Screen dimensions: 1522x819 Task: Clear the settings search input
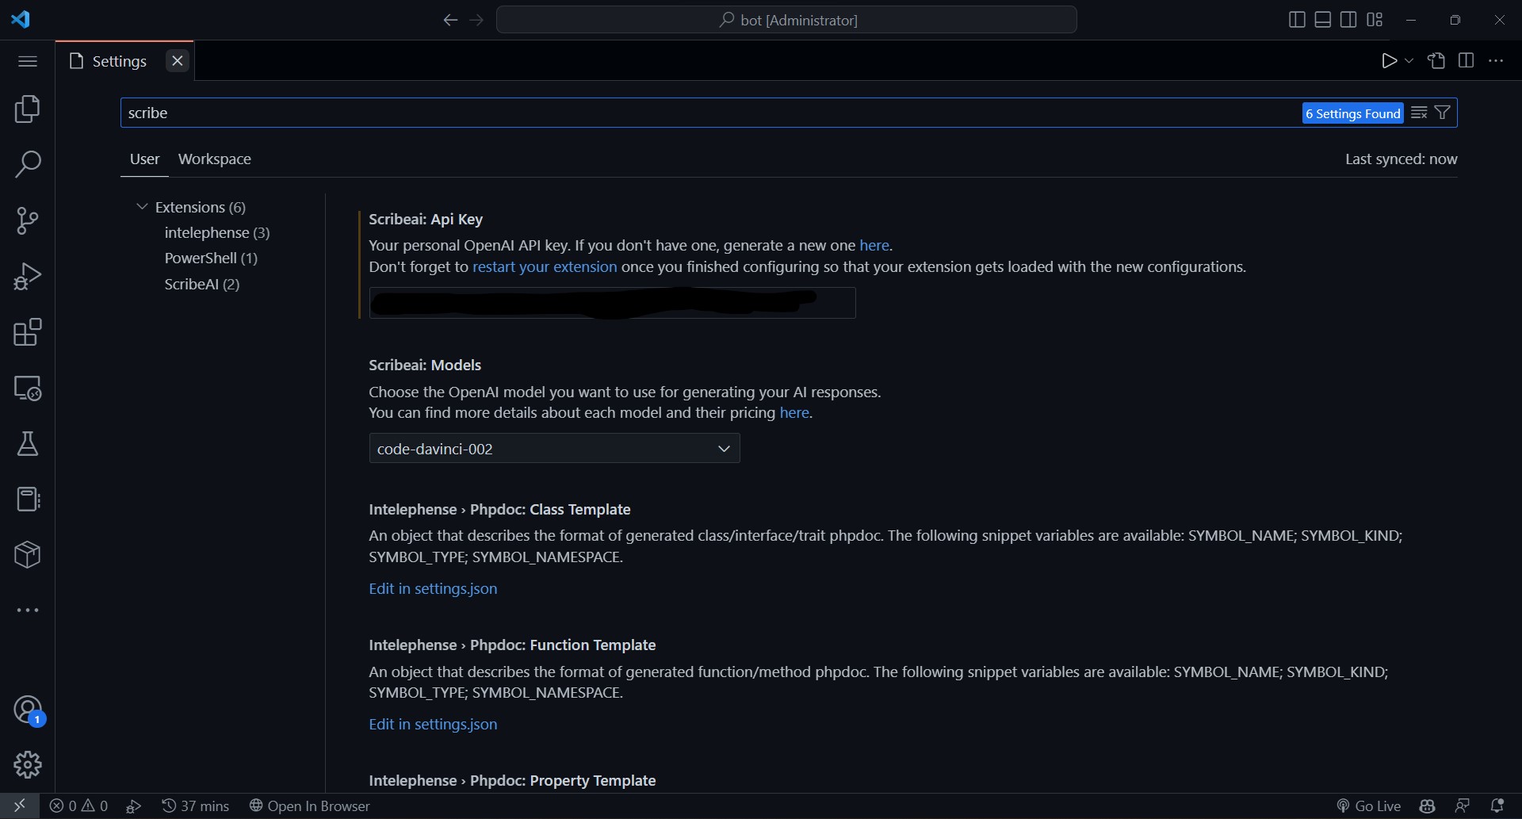click(1419, 113)
